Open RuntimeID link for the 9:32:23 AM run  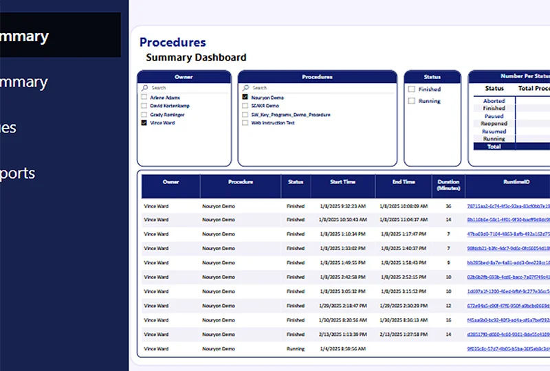509,206
